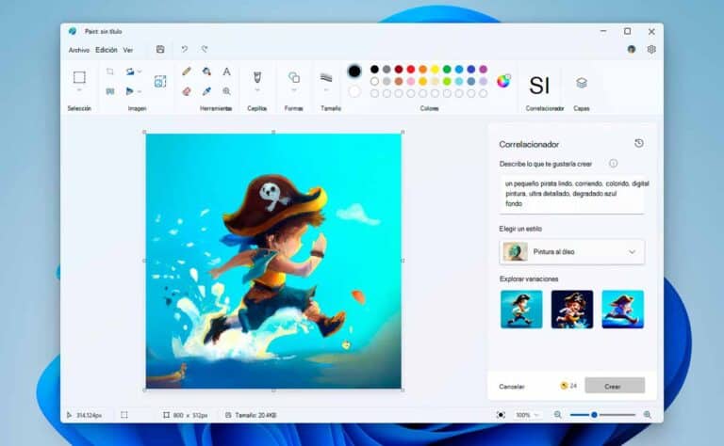Choose the dark background pirate variation
The image size is (724, 446).
pos(571,310)
